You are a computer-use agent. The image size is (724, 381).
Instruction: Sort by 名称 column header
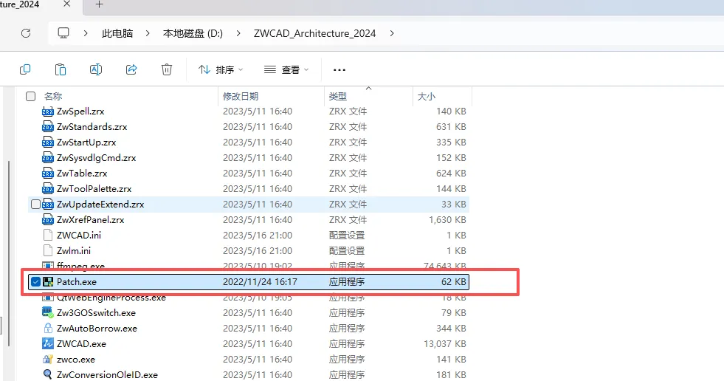coord(53,96)
